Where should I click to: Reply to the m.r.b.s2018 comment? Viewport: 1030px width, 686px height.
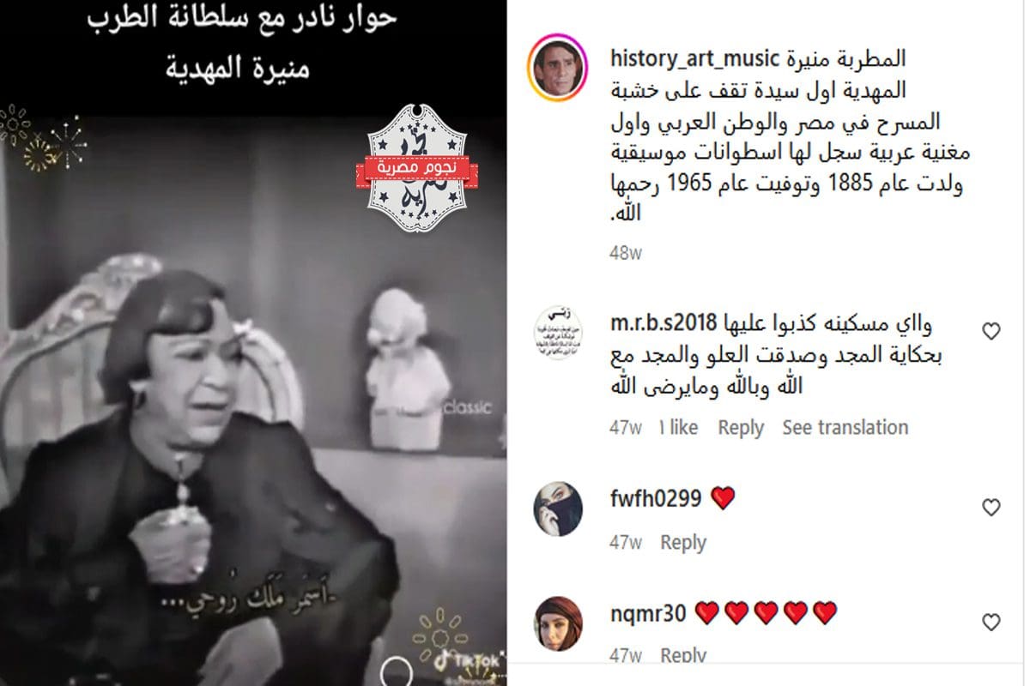741,427
